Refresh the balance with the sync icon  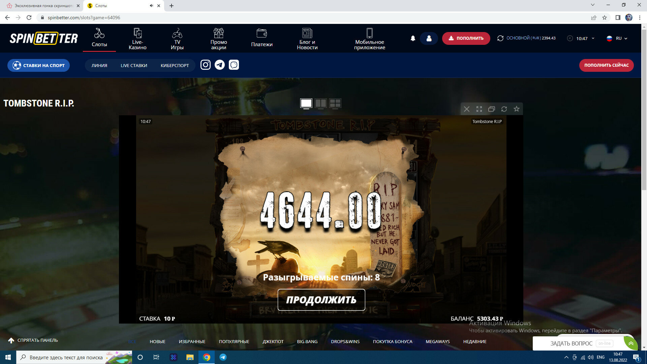(x=500, y=38)
